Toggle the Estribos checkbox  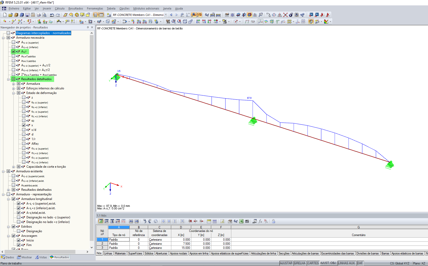[x=13, y=227]
